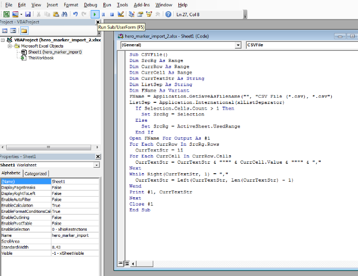Switch to the Categorized properties tab

pos(36,174)
